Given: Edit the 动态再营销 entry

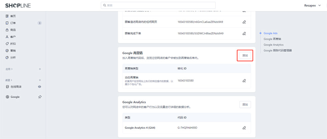Looking at the screenshot, I should pos(244,81).
